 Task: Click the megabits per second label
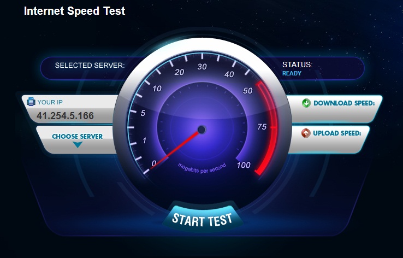tap(202, 168)
